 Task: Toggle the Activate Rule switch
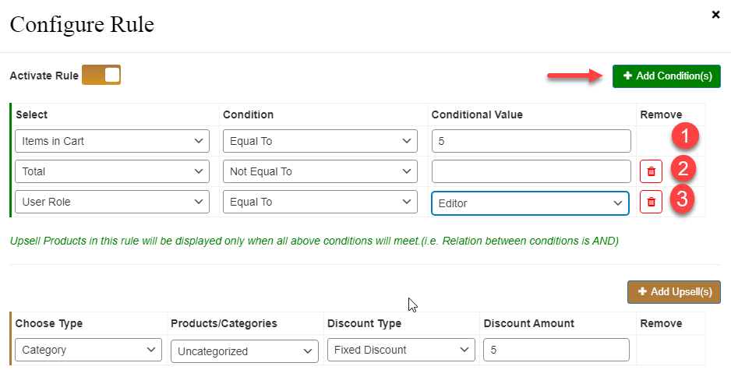[101, 75]
